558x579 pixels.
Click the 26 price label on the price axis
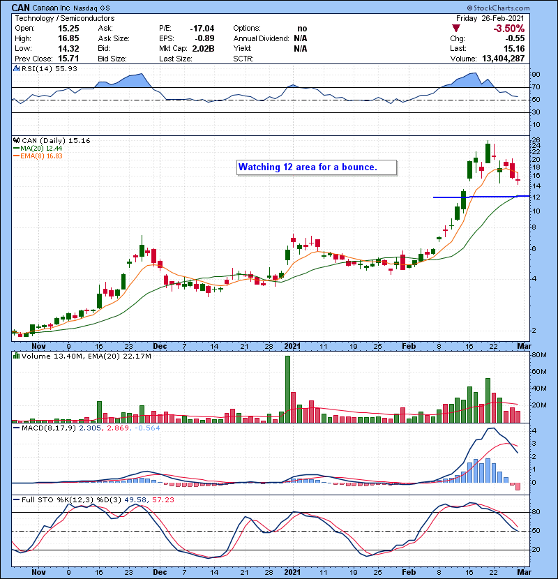(536, 140)
